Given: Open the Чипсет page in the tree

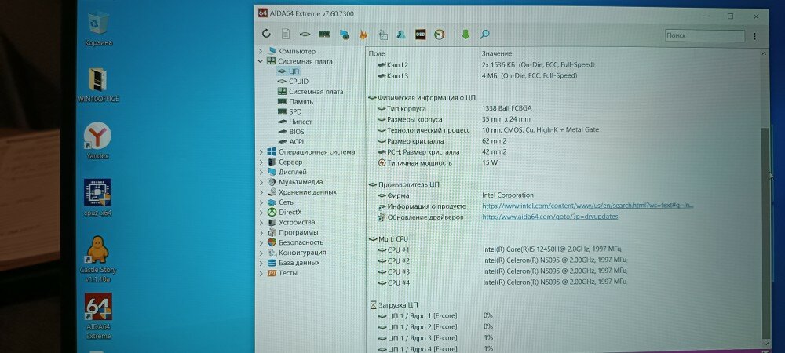Looking at the screenshot, I should click(x=301, y=122).
